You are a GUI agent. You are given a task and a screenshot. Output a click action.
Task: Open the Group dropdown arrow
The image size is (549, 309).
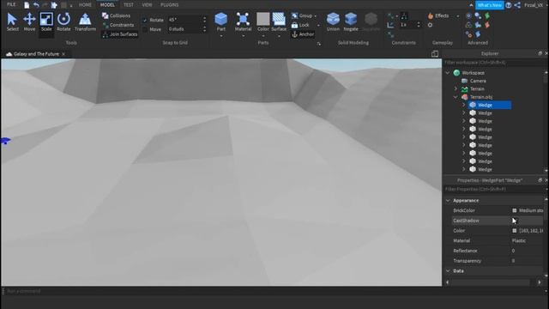point(315,16)
